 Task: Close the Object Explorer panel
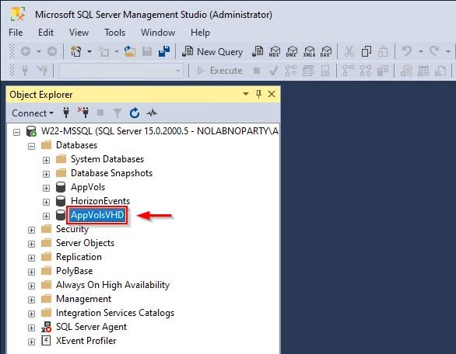click(272, 94)
